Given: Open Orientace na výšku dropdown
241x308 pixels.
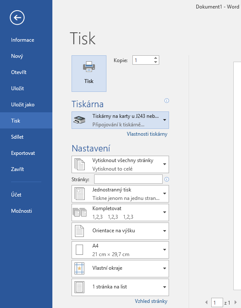Looking at the screenshot, I should (120, 231).
